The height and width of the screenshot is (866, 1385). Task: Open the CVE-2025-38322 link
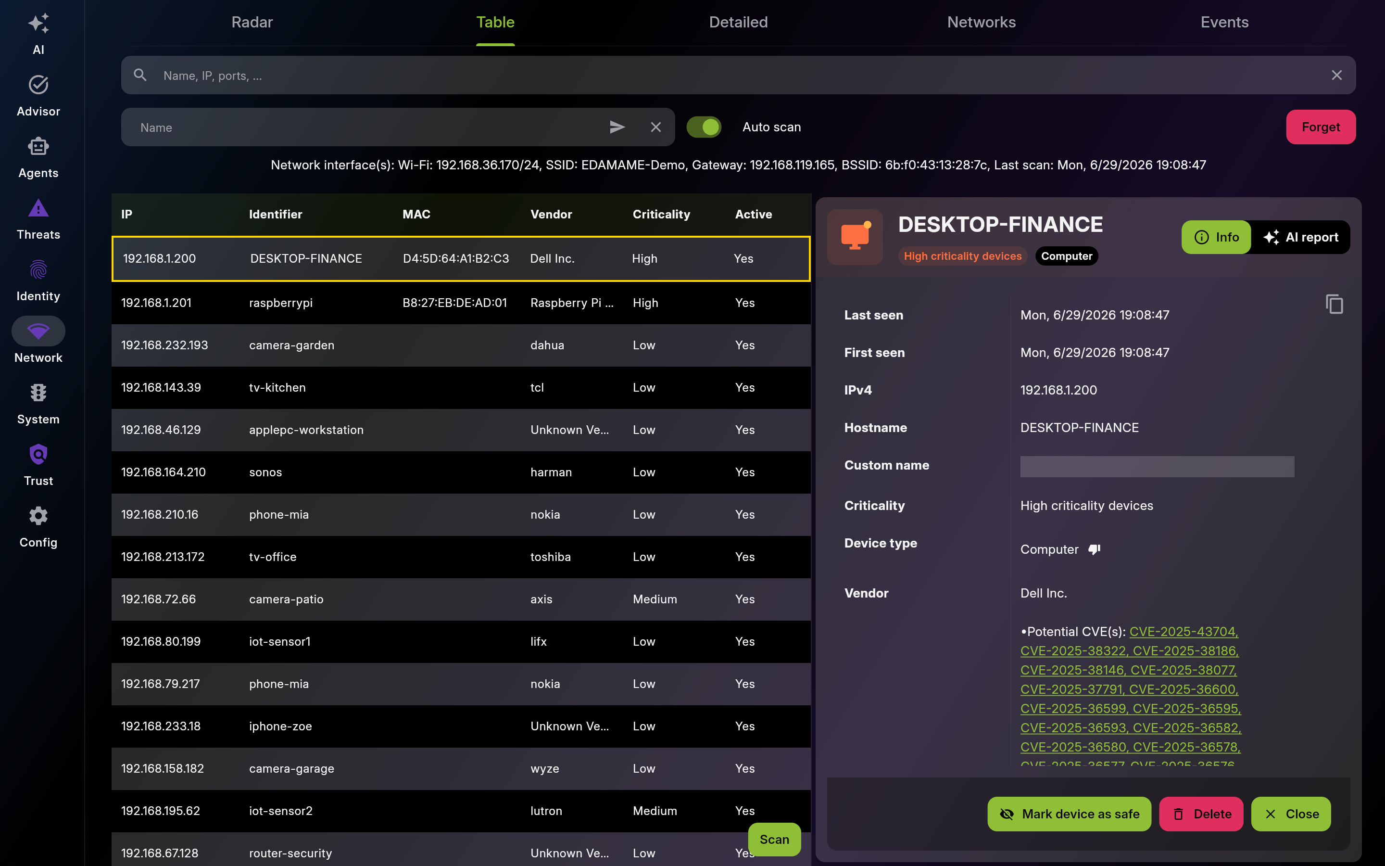[1074, 651]
